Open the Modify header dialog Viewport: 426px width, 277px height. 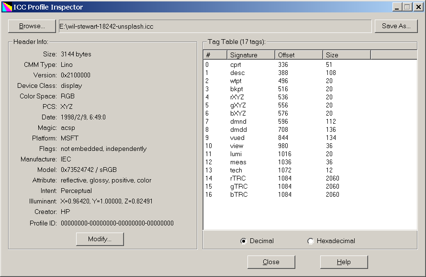click(x=100, y=239)
